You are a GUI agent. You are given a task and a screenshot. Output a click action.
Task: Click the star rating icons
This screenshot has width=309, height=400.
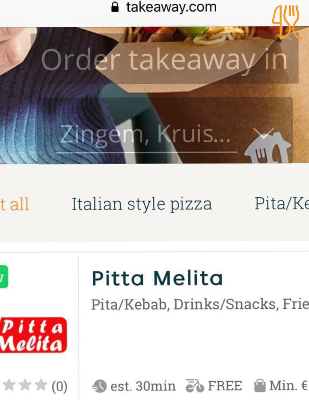[x=25, y=385]
